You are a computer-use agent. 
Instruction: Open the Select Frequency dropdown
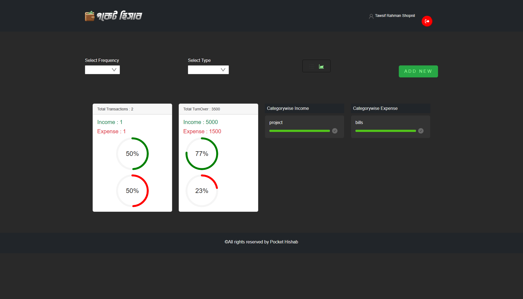click(102, 70)
